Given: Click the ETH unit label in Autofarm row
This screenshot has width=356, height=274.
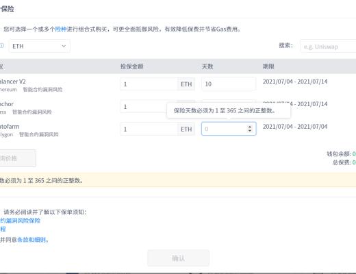Looking at the screenshot, I should click(186, 129).
